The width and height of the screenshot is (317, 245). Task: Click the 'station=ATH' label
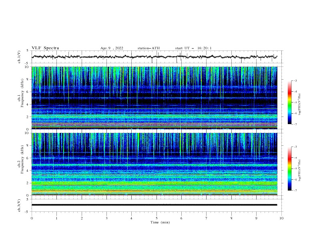tap(148, 48)
